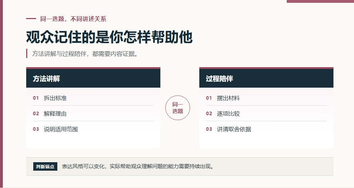
Task: Click the 判断锚点 label tag
Action: click(45, 166)
